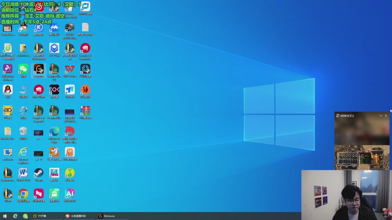This screenshot has height=220, width=392.
Task: Open the WinRAR books archive icon
Action: tap(85, 110)
